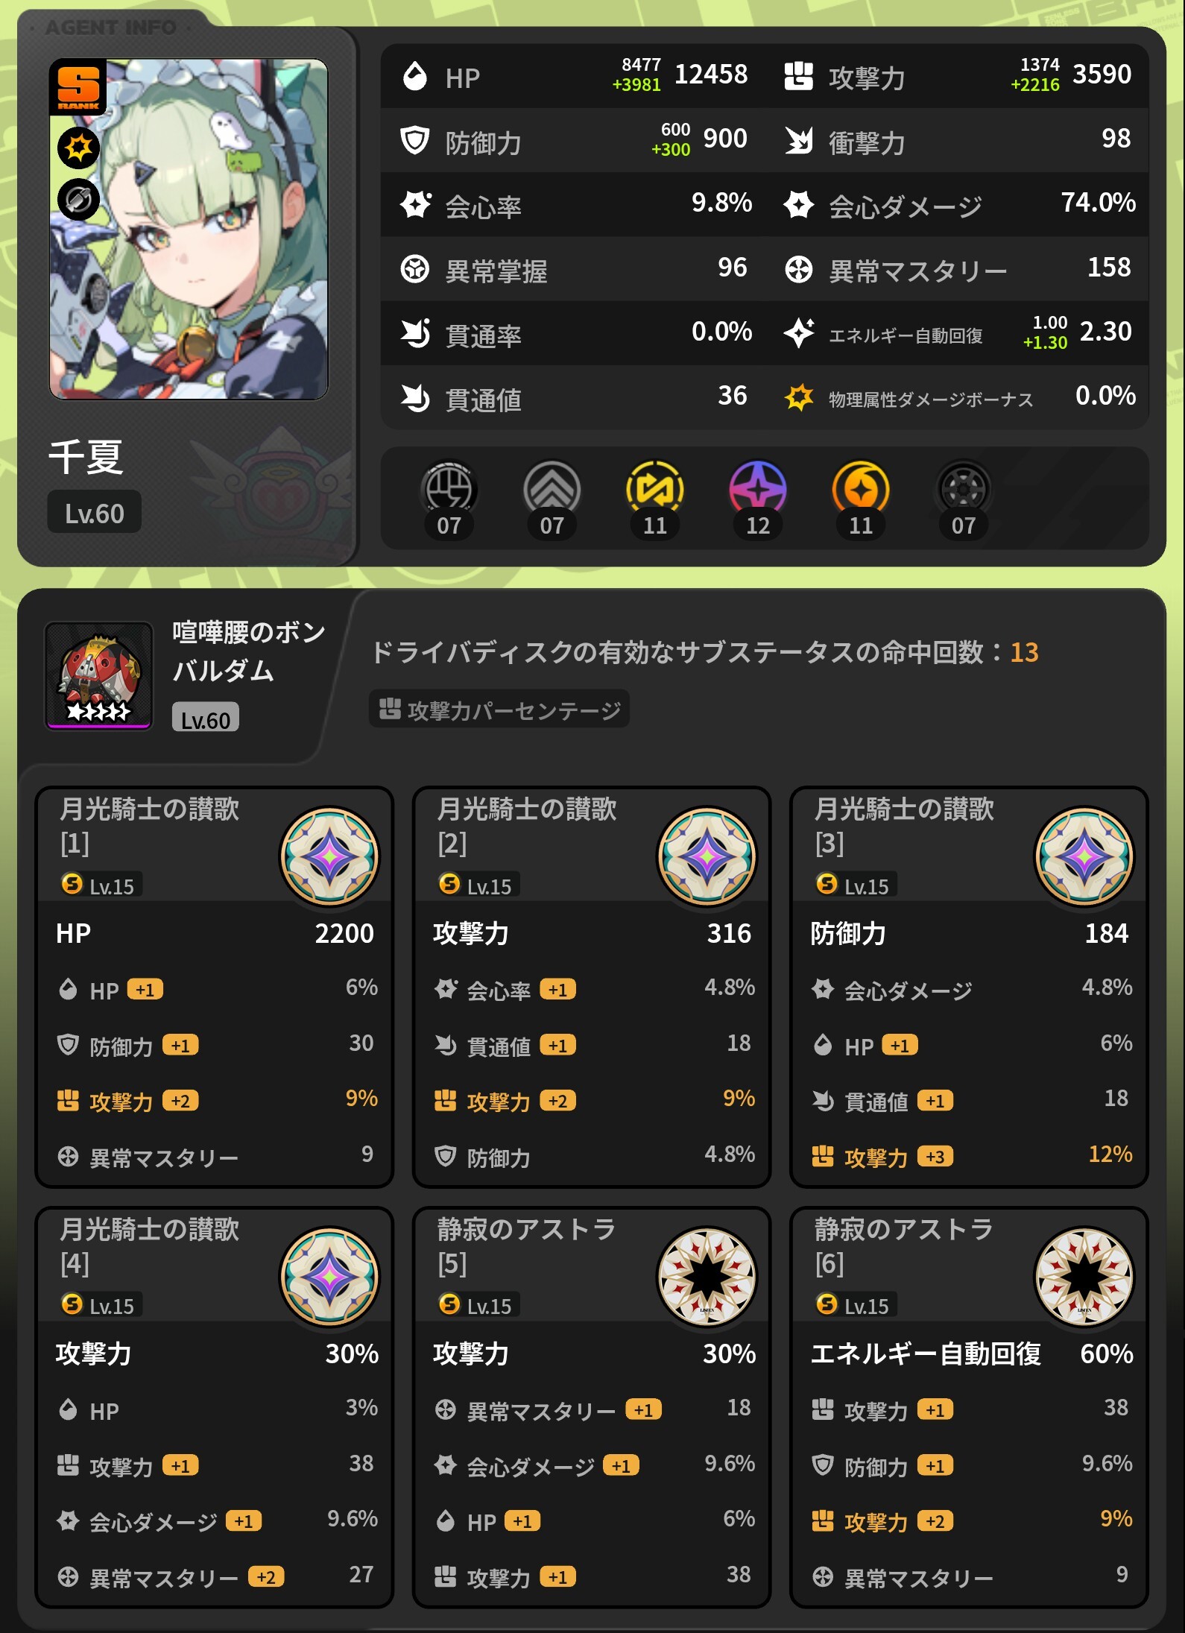Open the 喧嘩腰のボンバルダム W-engine thumbnail
1185x1633 pixels.
pos(98,675)
